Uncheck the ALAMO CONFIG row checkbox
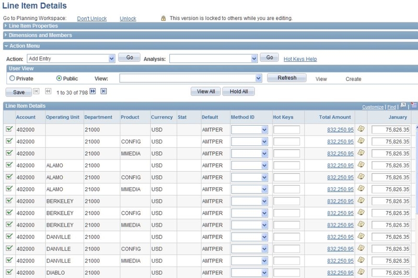This screenshot has height=278, width=418. click(x=9, y=177)
